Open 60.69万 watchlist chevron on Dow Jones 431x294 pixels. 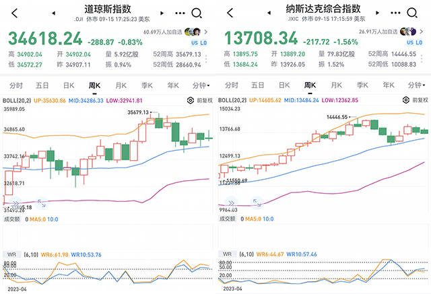[x=205, y=32]
